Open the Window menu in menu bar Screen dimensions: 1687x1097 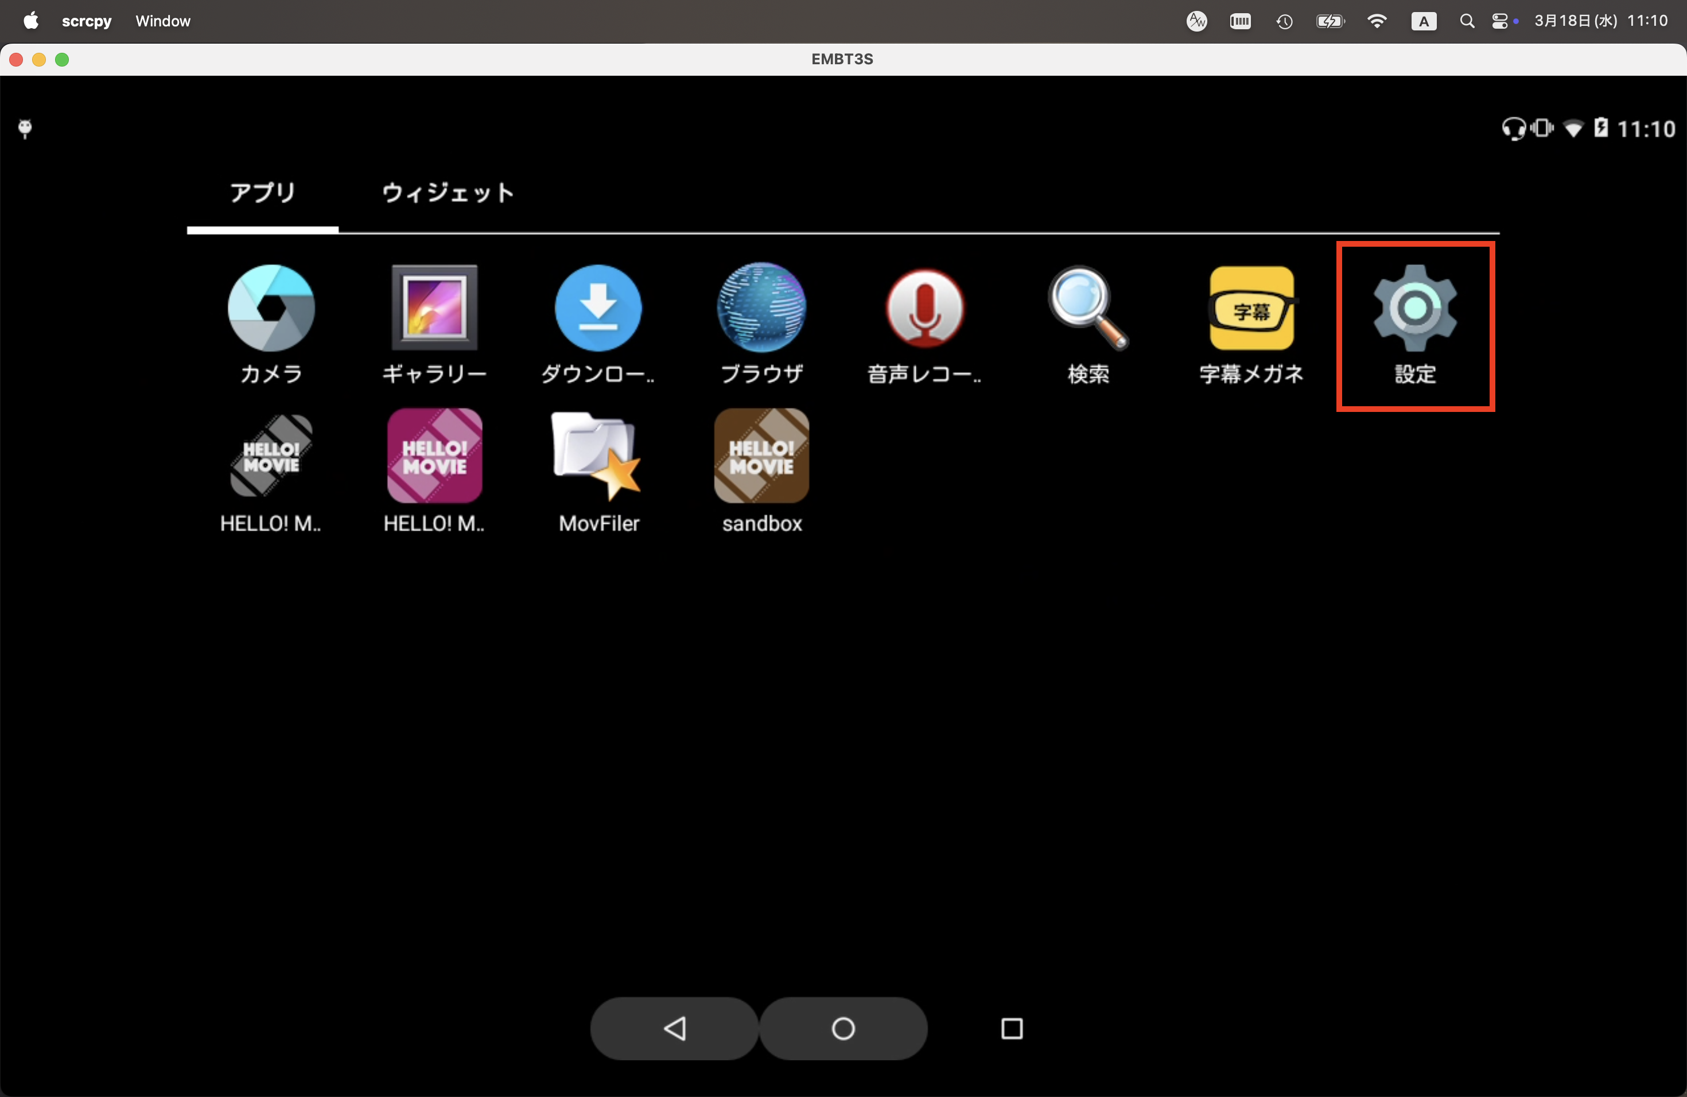pyautogui.click(x=163, y=21)
